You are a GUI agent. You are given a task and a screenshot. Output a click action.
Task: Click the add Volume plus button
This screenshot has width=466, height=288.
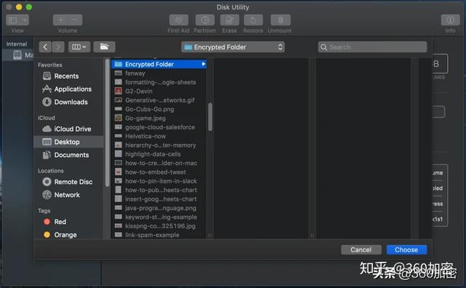(60, 20)
